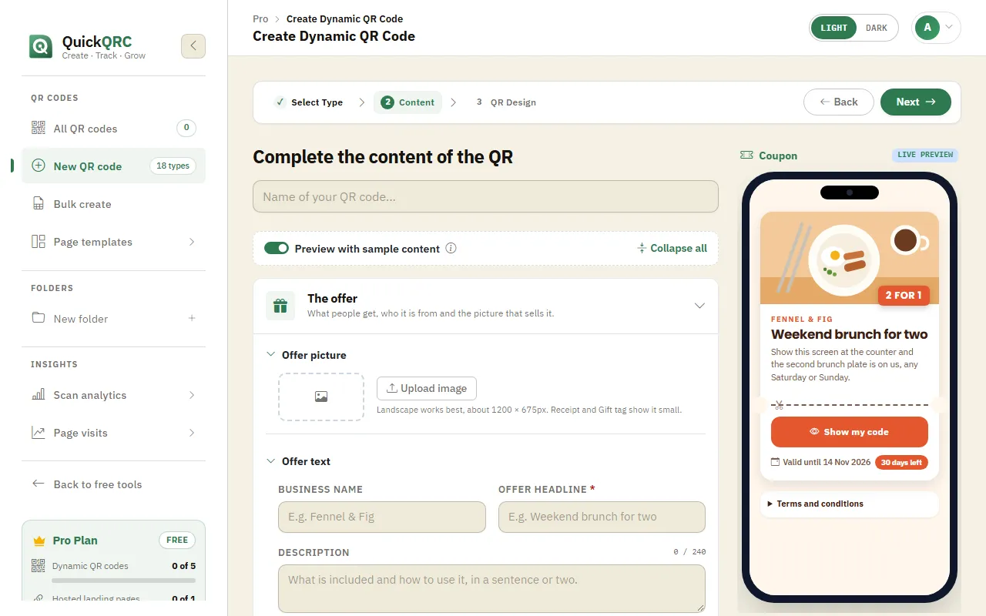Select New QR code in the sidebar
Image resolution: width=986 pixels, height=616 pixels.
click(113, 166)
